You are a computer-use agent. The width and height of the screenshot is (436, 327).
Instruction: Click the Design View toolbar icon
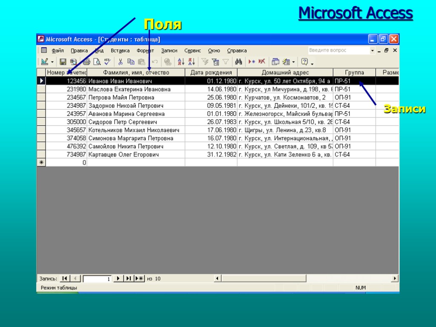44,62
